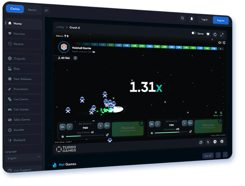The height and width of the screenshot is (186, 245).
Task: Expand game to fullscreen
Action: pyautogui.click(x=222, y=35)
